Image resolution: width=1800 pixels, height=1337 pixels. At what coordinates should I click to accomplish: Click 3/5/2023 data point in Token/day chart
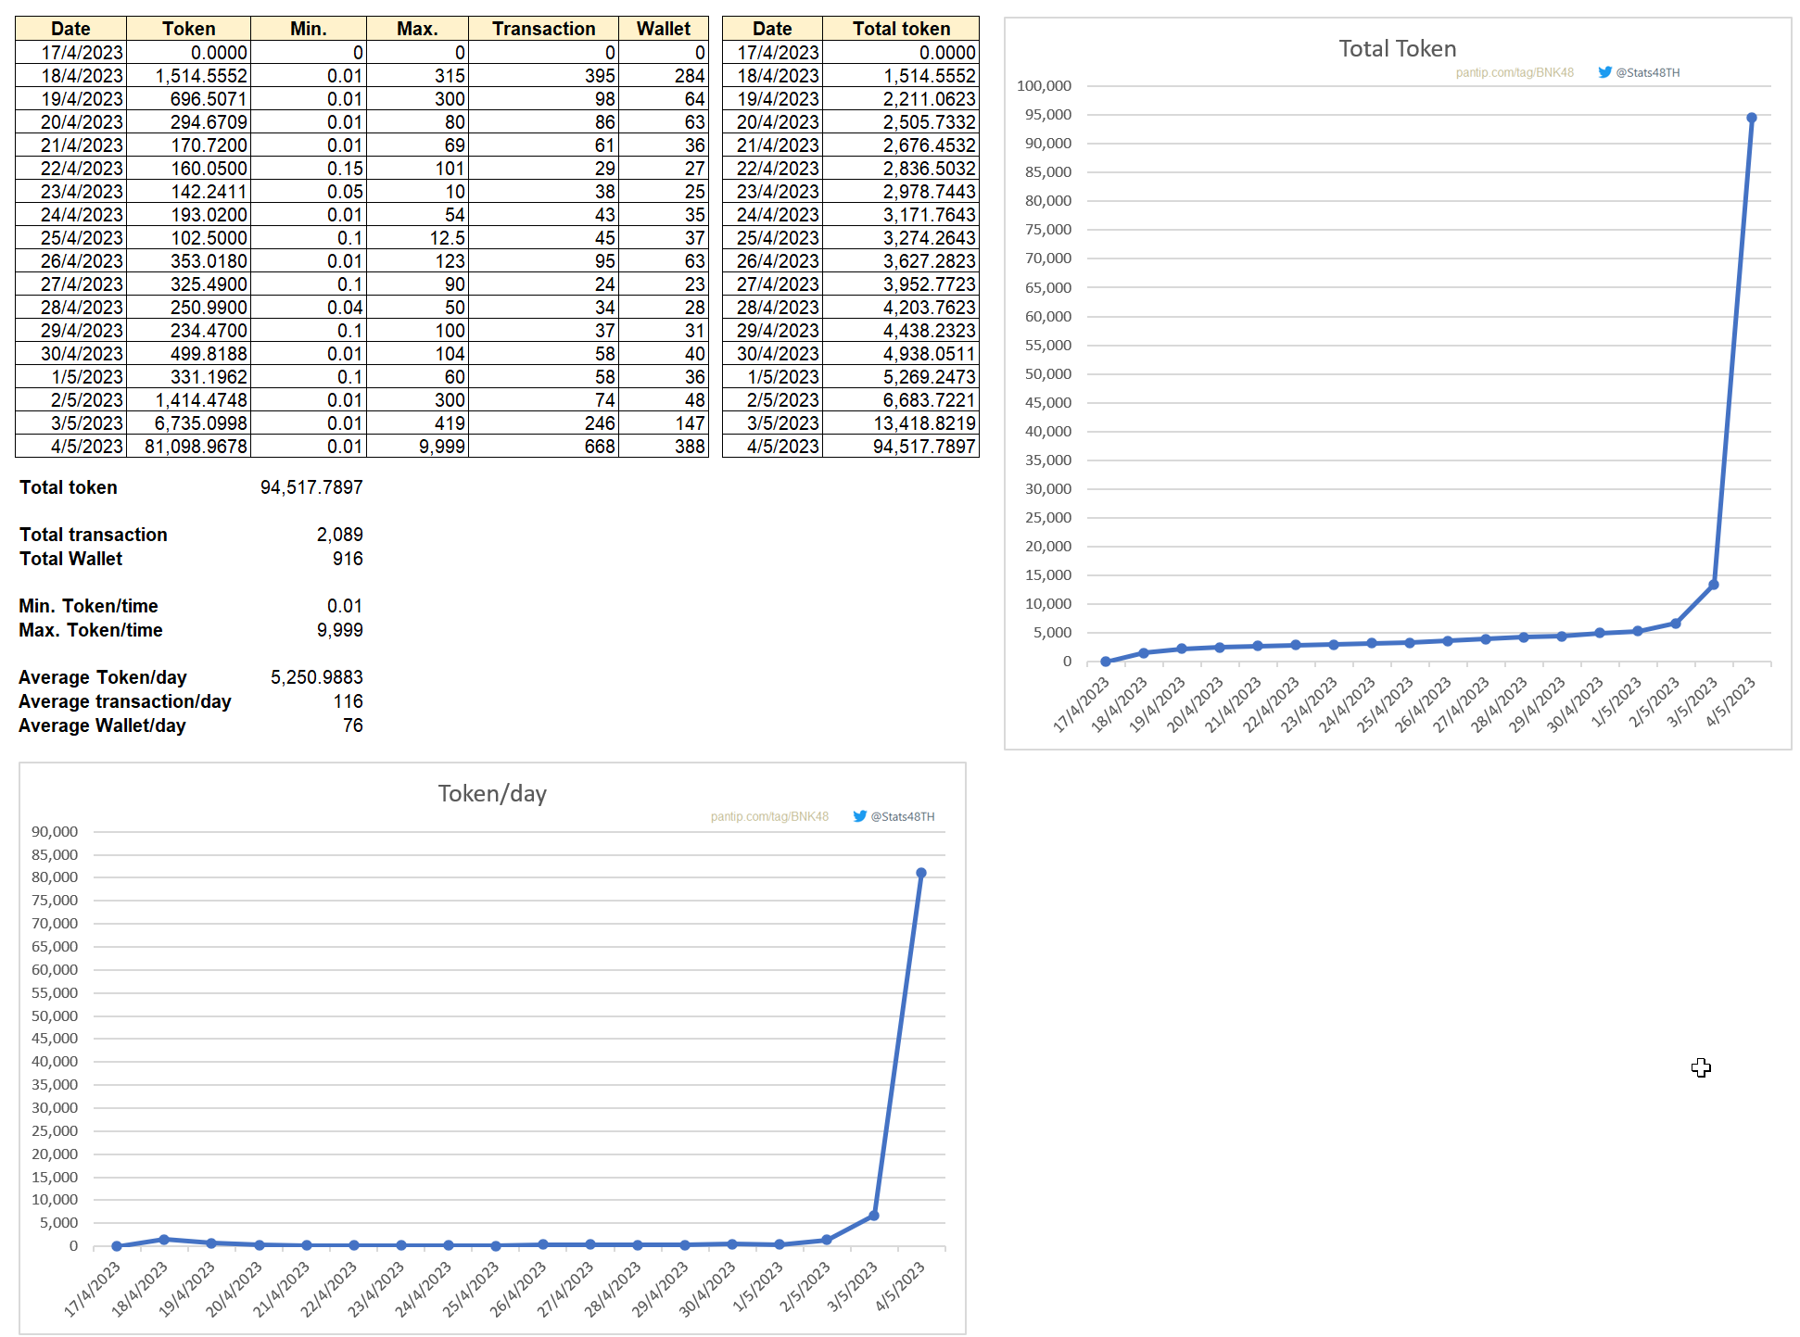pos(873,1216)
